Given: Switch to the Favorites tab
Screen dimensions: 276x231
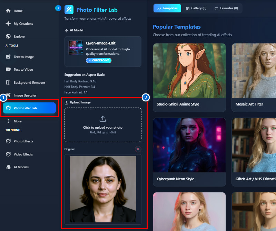Looking at the screenshot, I should point(226,8).
